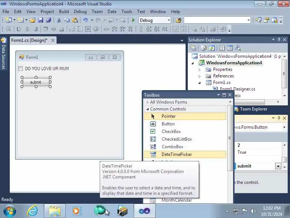The height and width of the screenshot is (218, 290).
Task: Click the Paste toolbar icon
Action: [x=75, y=20]
